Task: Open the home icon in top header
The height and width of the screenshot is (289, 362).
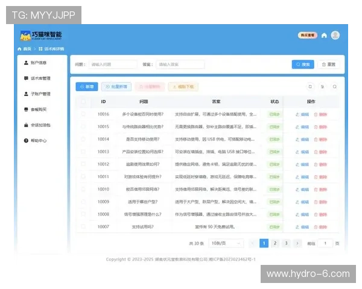Action: tap(324, 36)
